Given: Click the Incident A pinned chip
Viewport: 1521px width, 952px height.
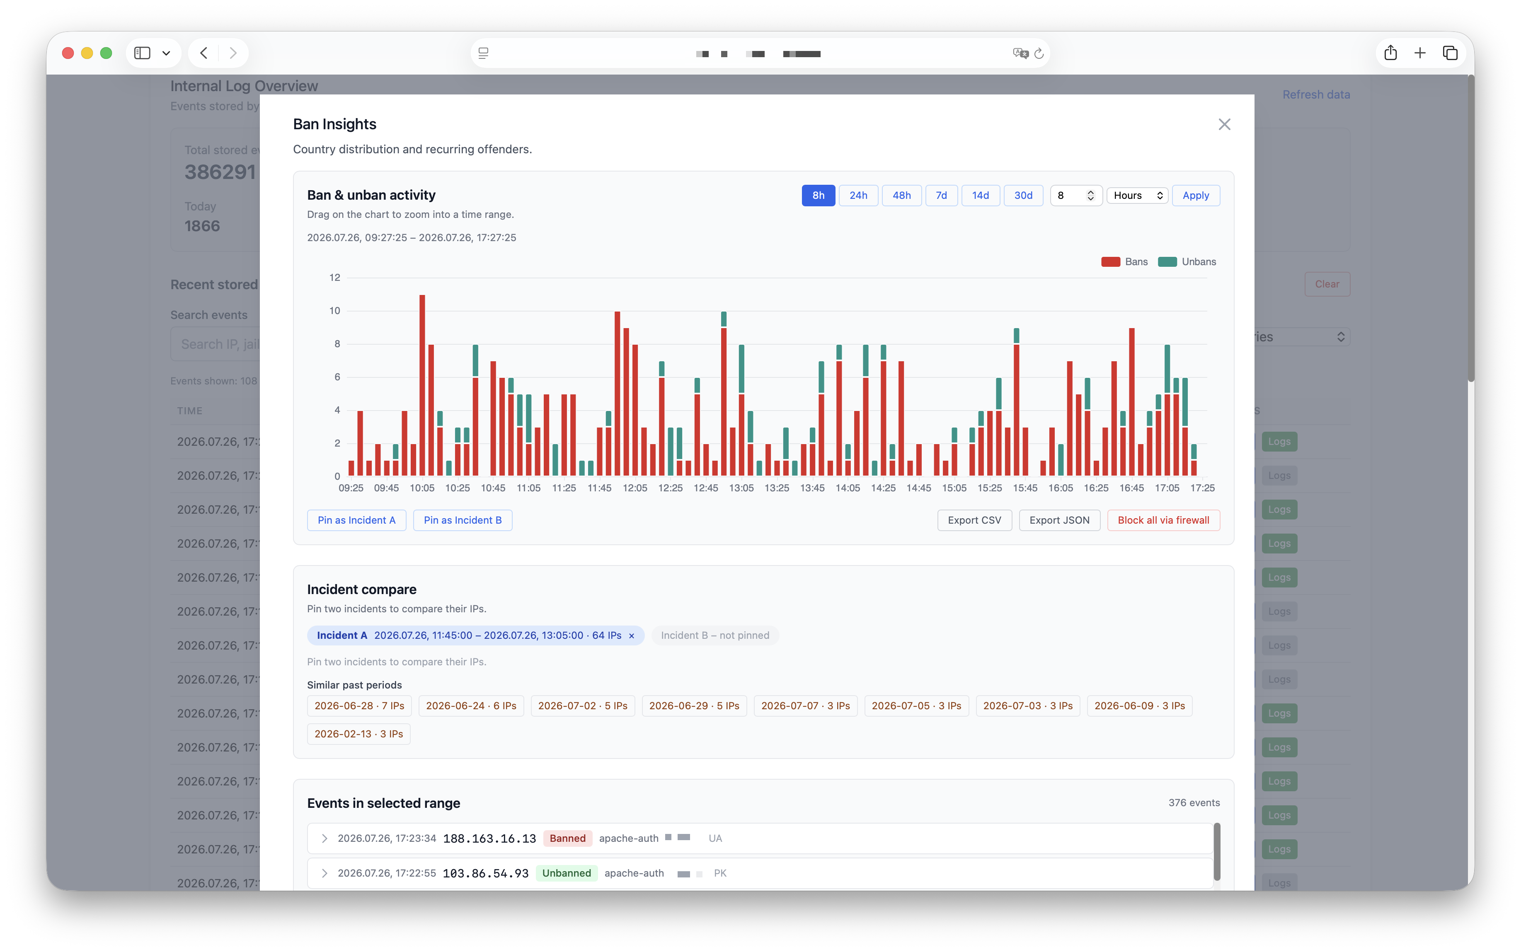Looking at the screenshot, I should click(475, 635).
